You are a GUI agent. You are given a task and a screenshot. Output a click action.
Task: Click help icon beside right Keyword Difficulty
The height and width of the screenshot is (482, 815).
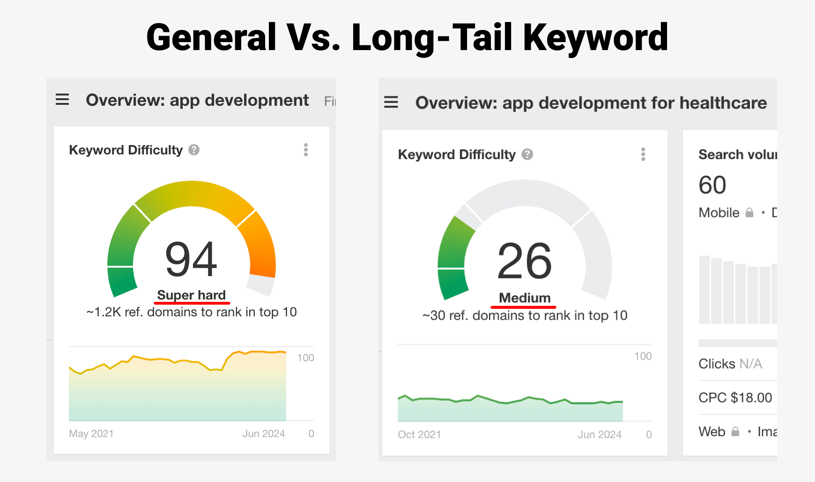click(x=527, y=154)
